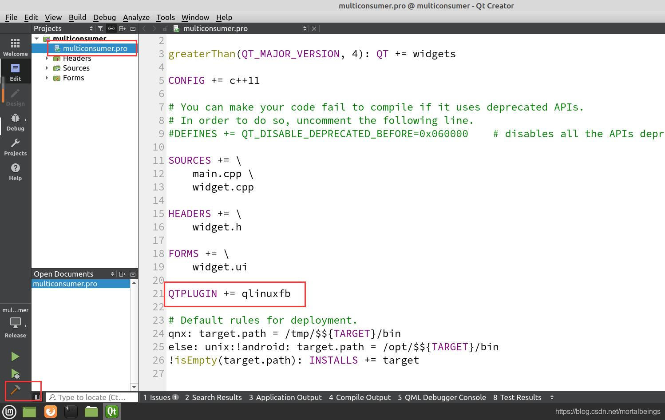This screenshot has width=665, height=420.
Task: Expand the Sources folder
Action: tap(47, 68)
